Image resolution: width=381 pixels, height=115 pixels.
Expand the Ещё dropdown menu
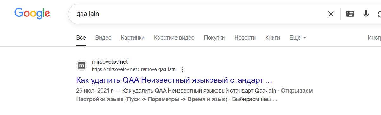click(x=298, y=38)
